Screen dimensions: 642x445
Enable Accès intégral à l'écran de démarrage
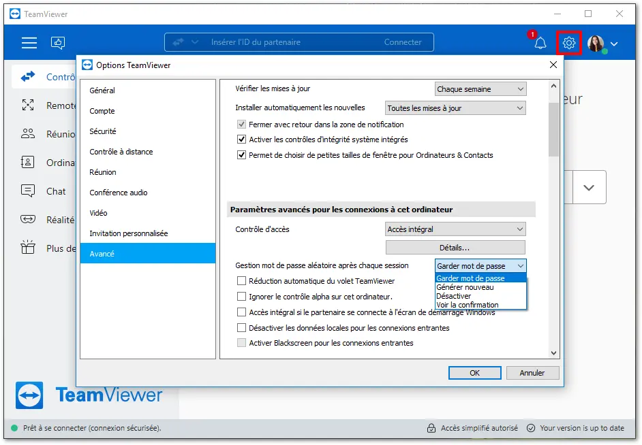tap(241, 312)
